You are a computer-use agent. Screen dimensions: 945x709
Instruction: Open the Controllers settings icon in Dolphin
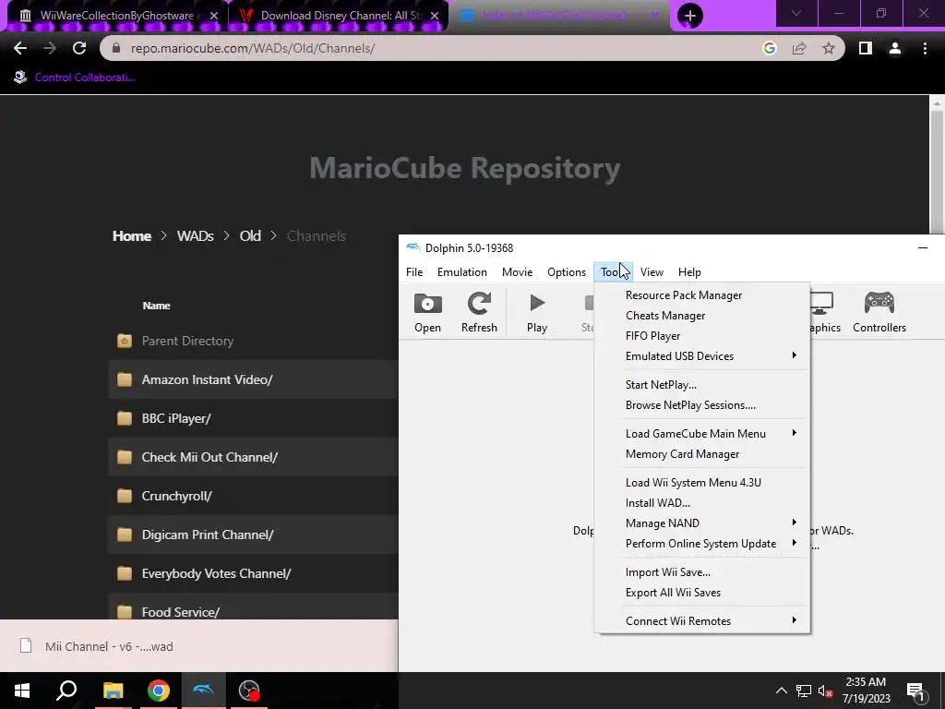pos(879,312)
